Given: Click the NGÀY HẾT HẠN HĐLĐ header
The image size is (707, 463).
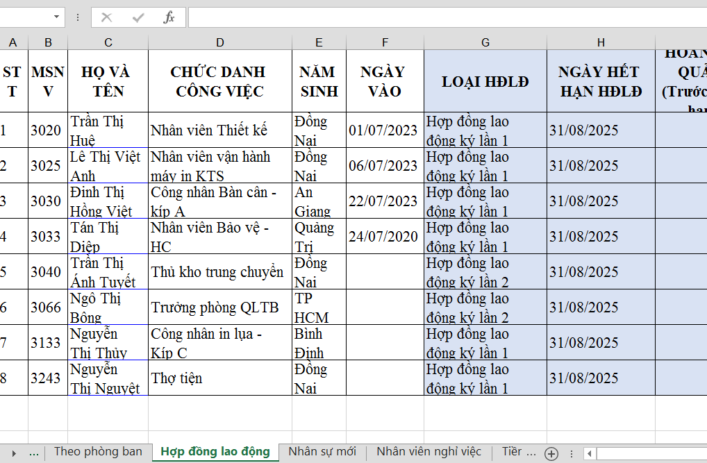Looking at the screenshot, I should (x=601, y=81).
